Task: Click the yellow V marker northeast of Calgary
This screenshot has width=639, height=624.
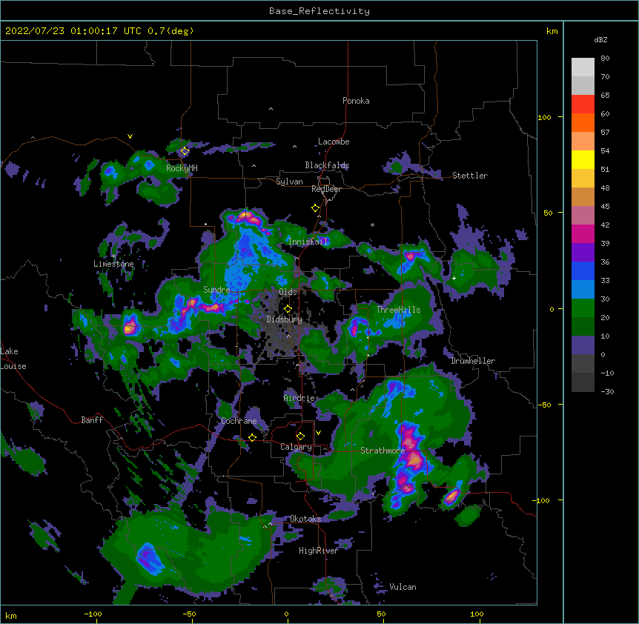Action: click(x=318, y=433)
